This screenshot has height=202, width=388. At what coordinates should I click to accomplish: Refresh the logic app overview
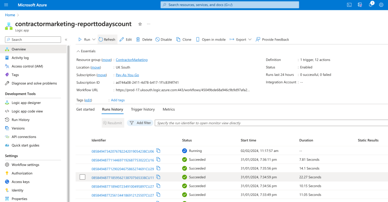[x=107, y=39]
